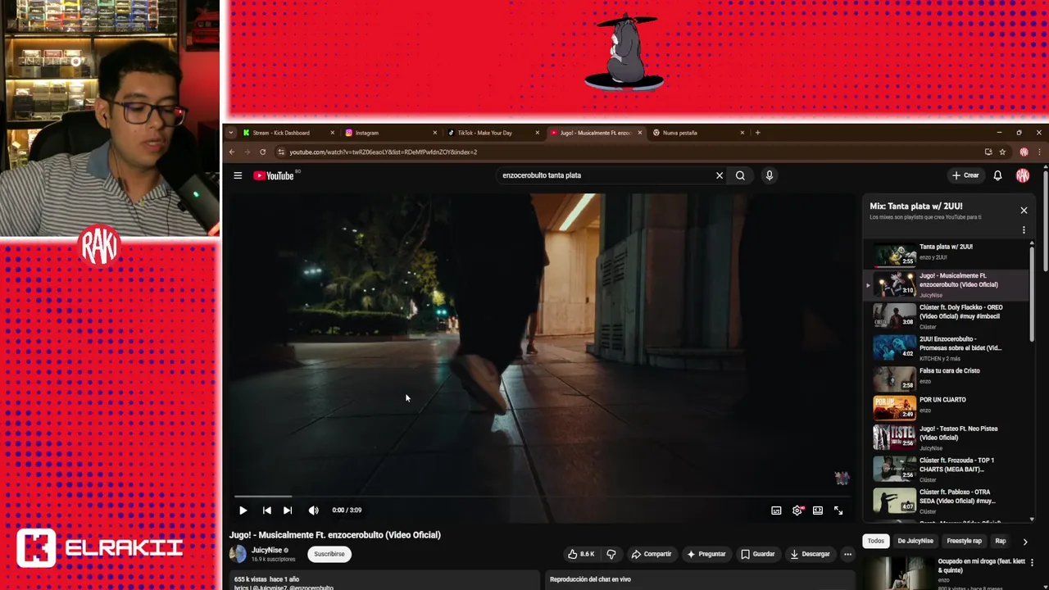
Task: Dislike the video
Action: coord(611,554)
